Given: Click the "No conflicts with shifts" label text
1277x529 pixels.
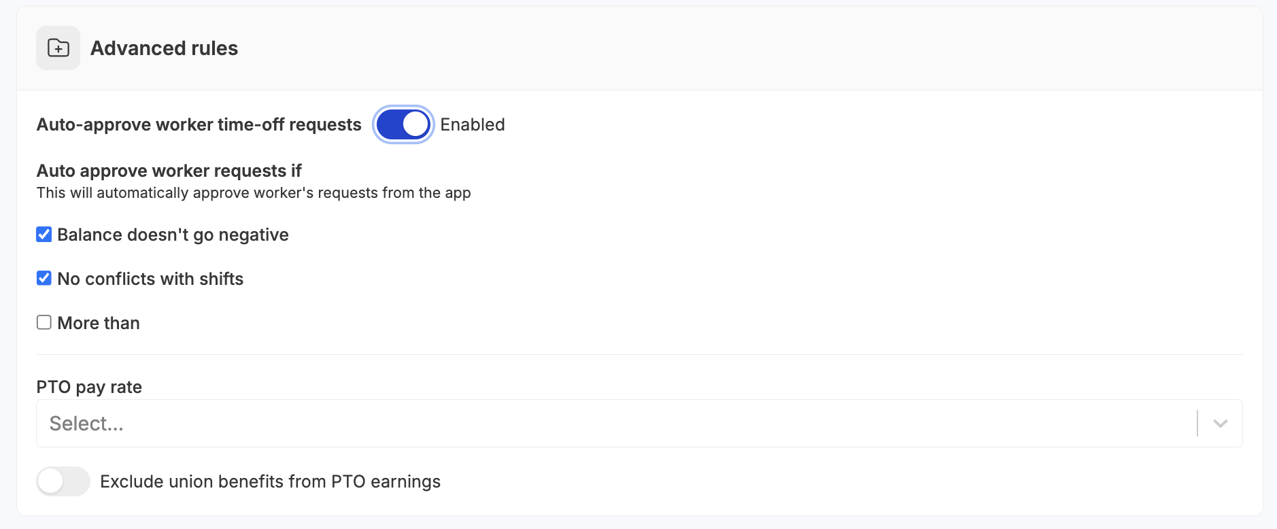Looking at the screenshot, I should (x=150, y=279).
